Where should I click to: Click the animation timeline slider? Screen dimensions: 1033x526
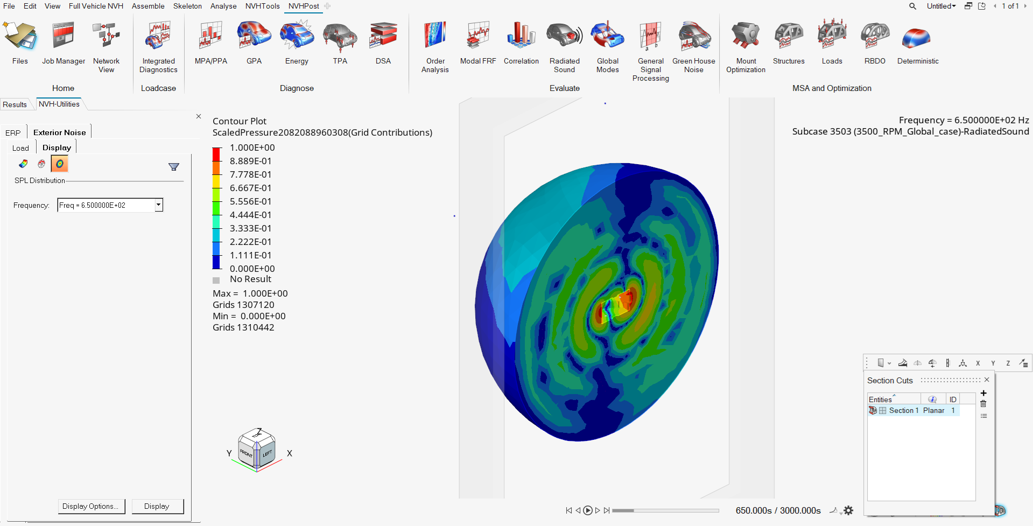pyautogui.click(x=665, y=510)
